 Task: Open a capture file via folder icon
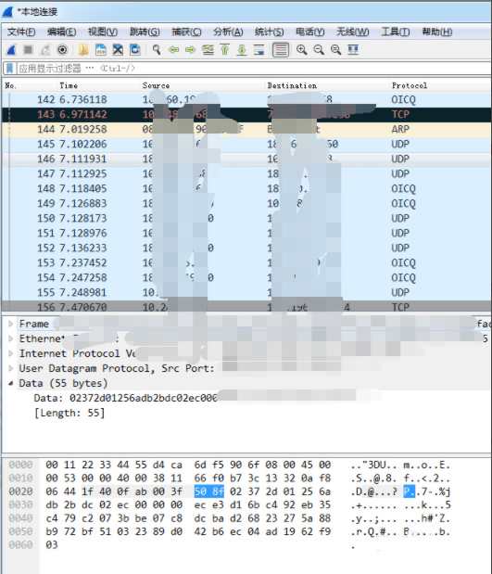click(83, 50)
